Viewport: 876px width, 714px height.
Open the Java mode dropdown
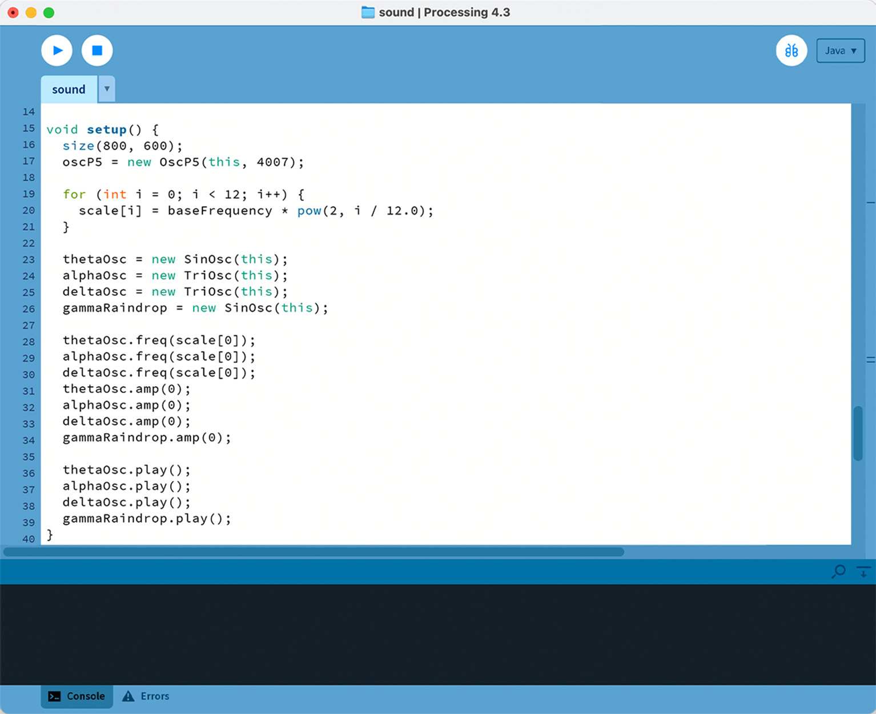[x=840, y=51]
